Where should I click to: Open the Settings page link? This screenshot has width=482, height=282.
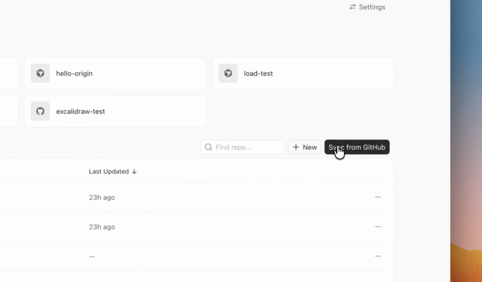pos(367,7)
